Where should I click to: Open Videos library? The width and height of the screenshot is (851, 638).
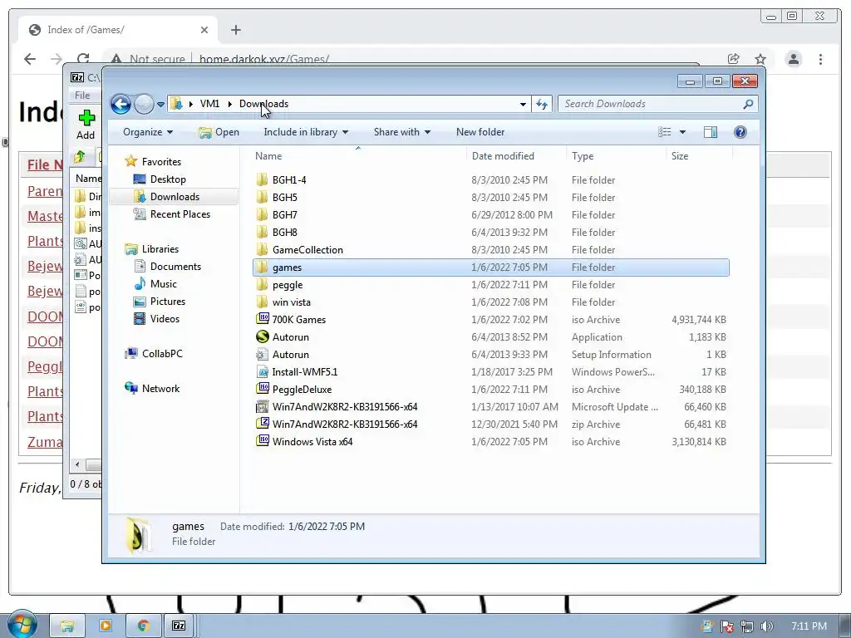(x=157, y=318)
